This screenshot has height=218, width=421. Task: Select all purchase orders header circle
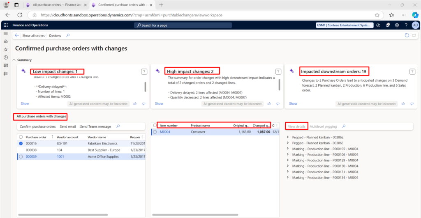pyautogui.click(x=21, y=137)
